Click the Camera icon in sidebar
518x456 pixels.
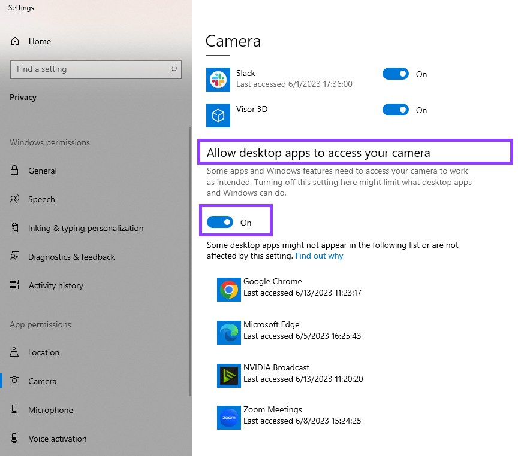tap(14, 381)
